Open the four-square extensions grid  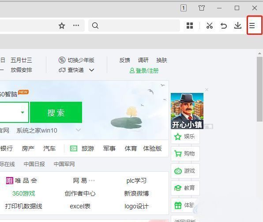[x=190, y=26]
